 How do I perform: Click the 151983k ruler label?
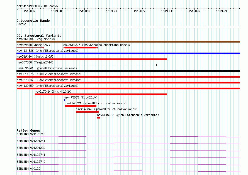(29, 11)
